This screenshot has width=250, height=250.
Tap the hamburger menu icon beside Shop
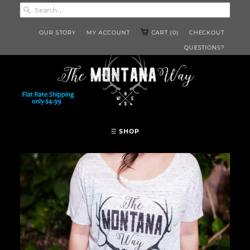[x=113, y=131]
